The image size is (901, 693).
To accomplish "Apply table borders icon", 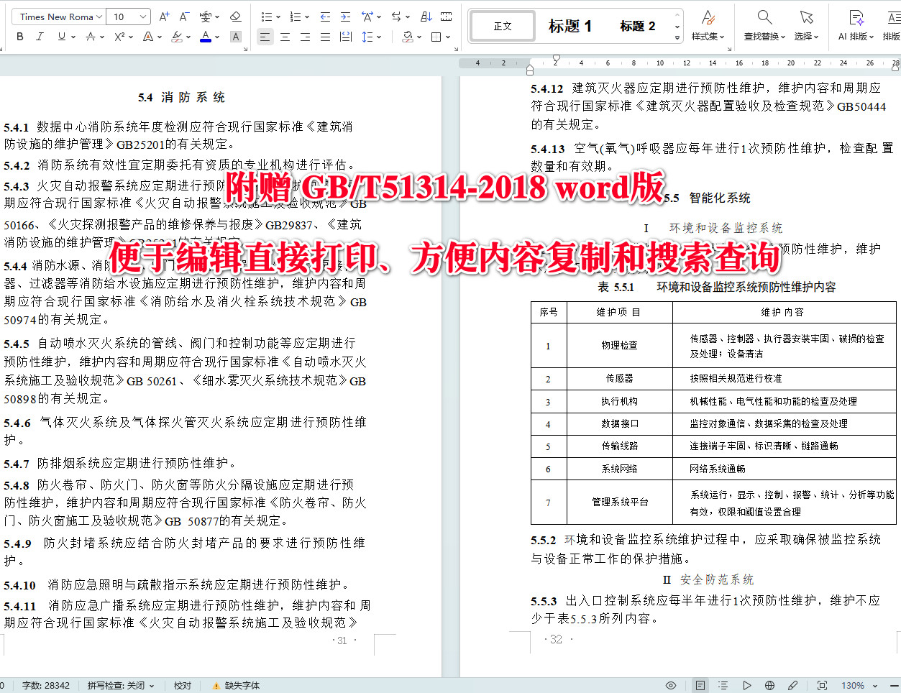I will click(436, 37).
